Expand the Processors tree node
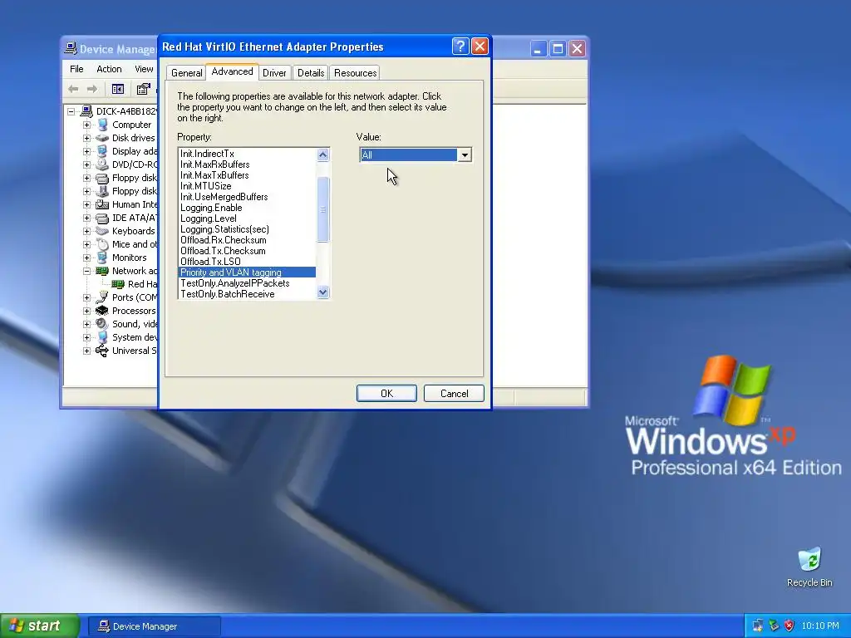The image size is (851, 638). click(x=86, y=311)
